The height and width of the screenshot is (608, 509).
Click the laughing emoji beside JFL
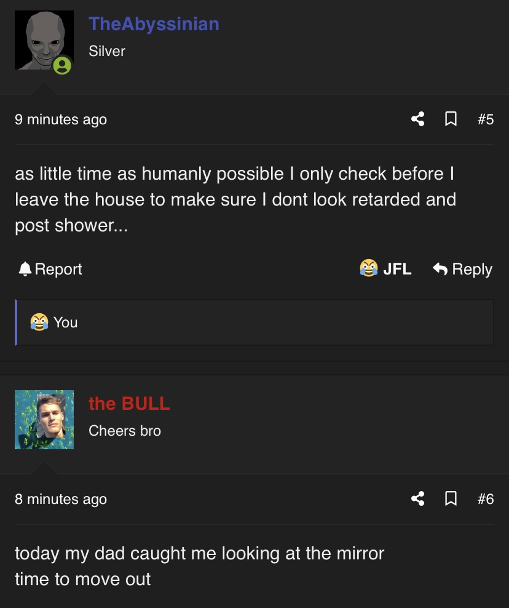(x=368, y=268)
